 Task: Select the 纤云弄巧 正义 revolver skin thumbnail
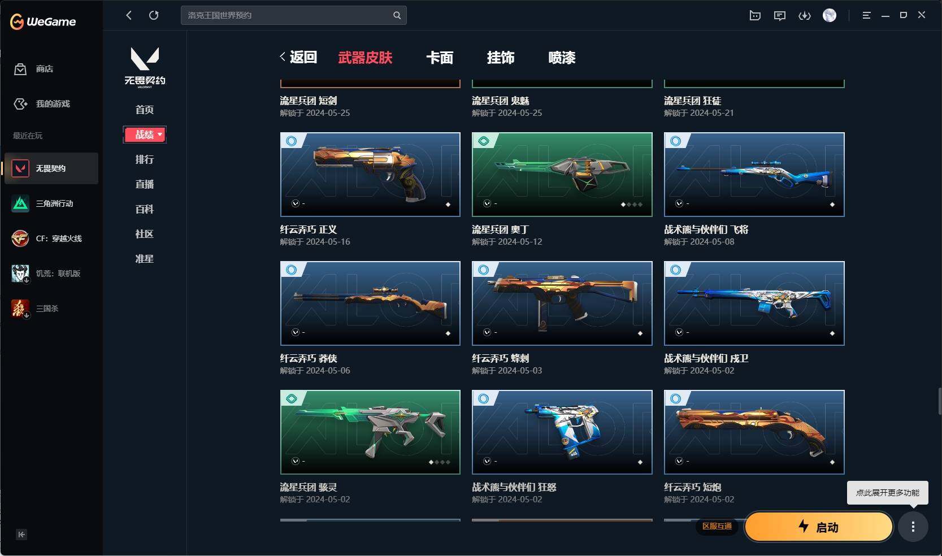click(370, 175)
